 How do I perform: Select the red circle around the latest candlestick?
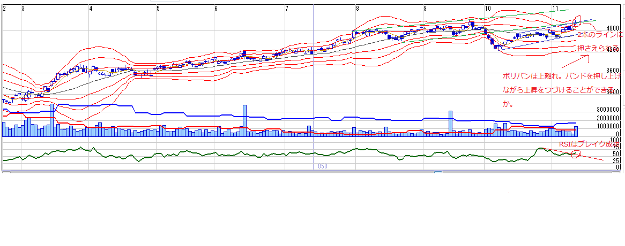pos(577,21)
